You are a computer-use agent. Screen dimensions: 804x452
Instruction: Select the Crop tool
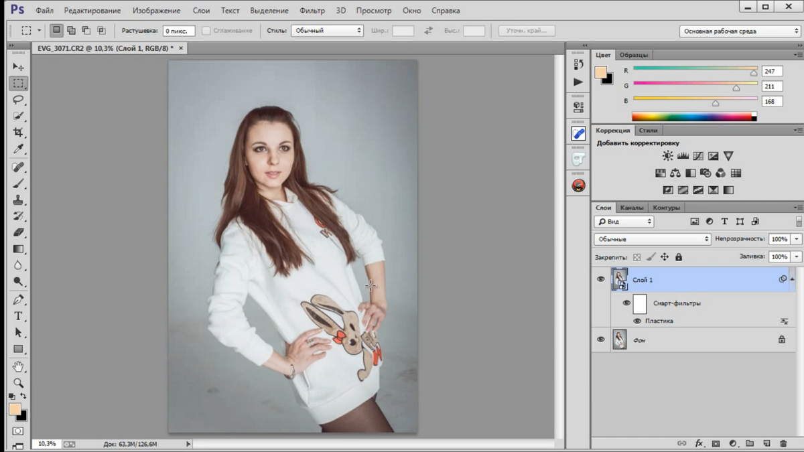18,133
